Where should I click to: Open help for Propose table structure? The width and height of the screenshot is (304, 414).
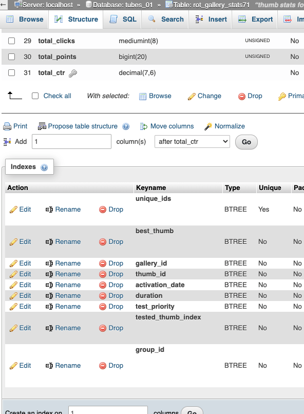click(x=126, y=126)
